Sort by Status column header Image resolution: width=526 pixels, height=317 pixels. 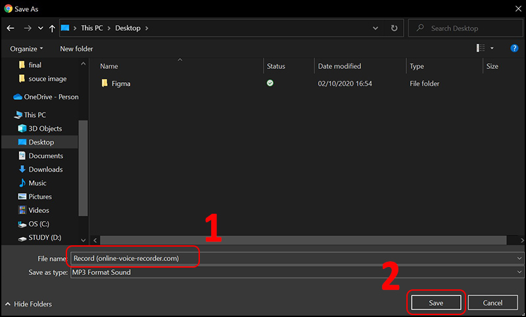coord(275,66)
